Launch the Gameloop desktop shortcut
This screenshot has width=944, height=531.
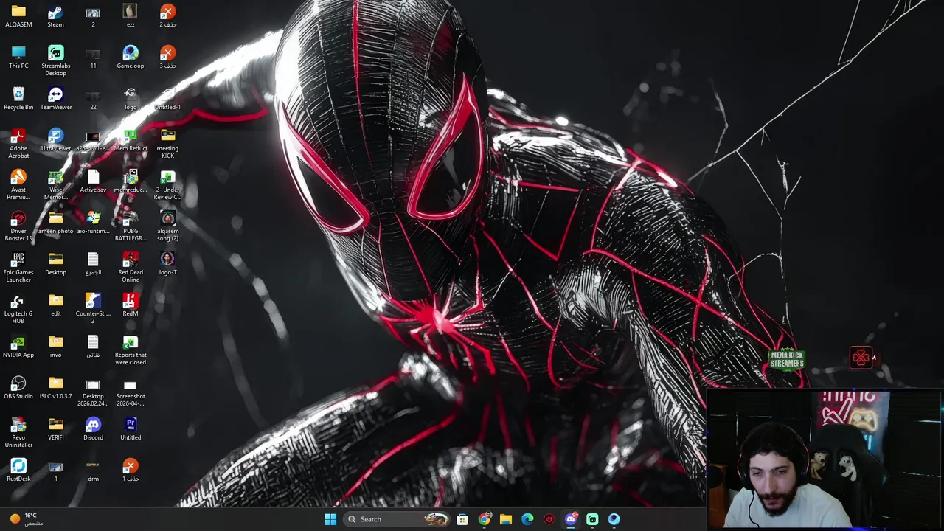(131, 57)
